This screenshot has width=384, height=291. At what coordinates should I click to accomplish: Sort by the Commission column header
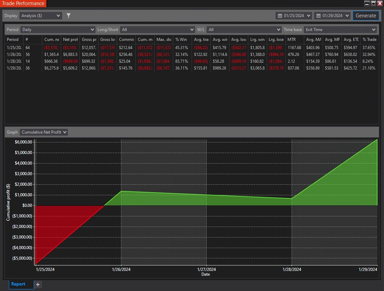tap(127, 40)
